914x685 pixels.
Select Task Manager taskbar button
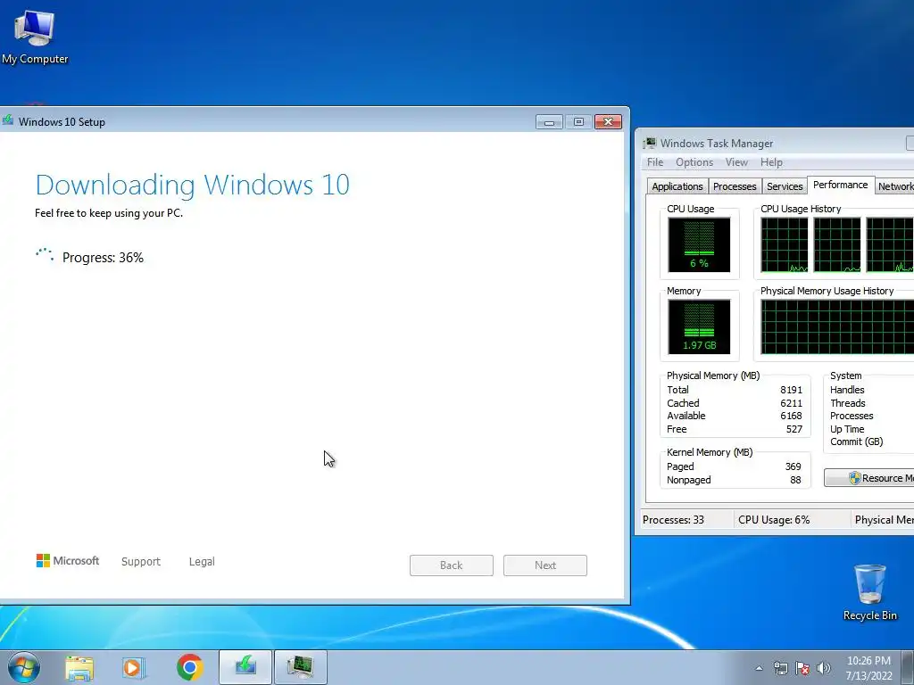click(301, 667)
